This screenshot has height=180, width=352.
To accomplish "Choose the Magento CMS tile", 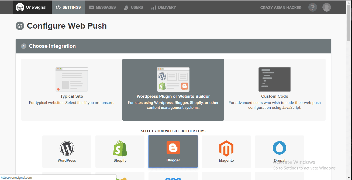I will [226, 151].
